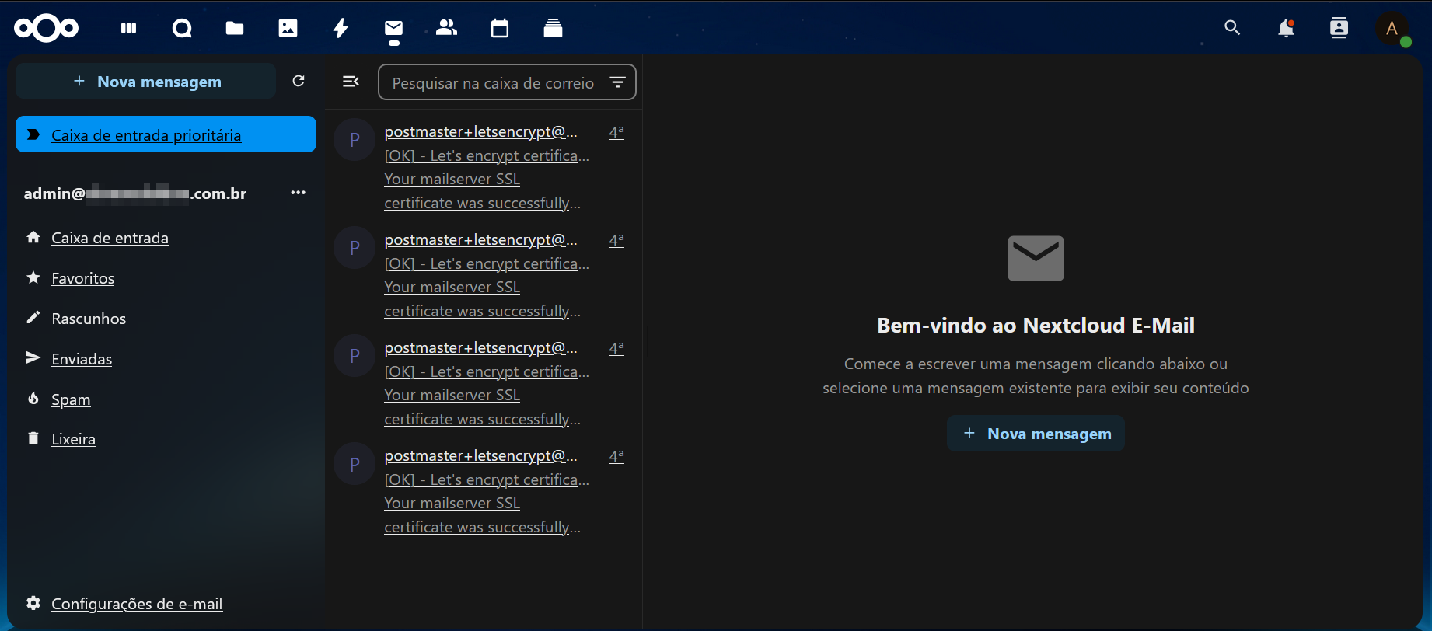Click the gear icon beside Configurações de e-mail
This screenshot has height=631, width=1432.
33,603
